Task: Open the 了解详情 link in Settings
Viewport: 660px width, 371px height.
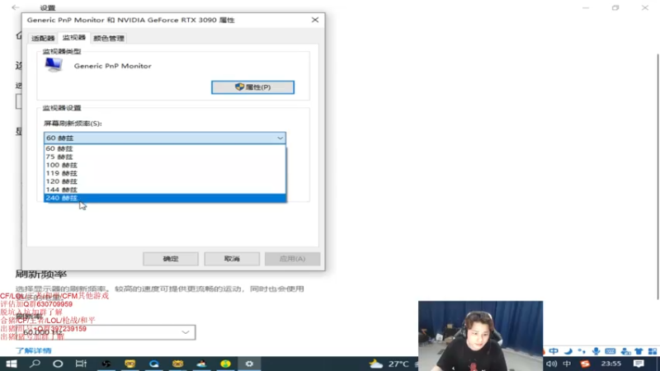Action: tap(34, 350)
